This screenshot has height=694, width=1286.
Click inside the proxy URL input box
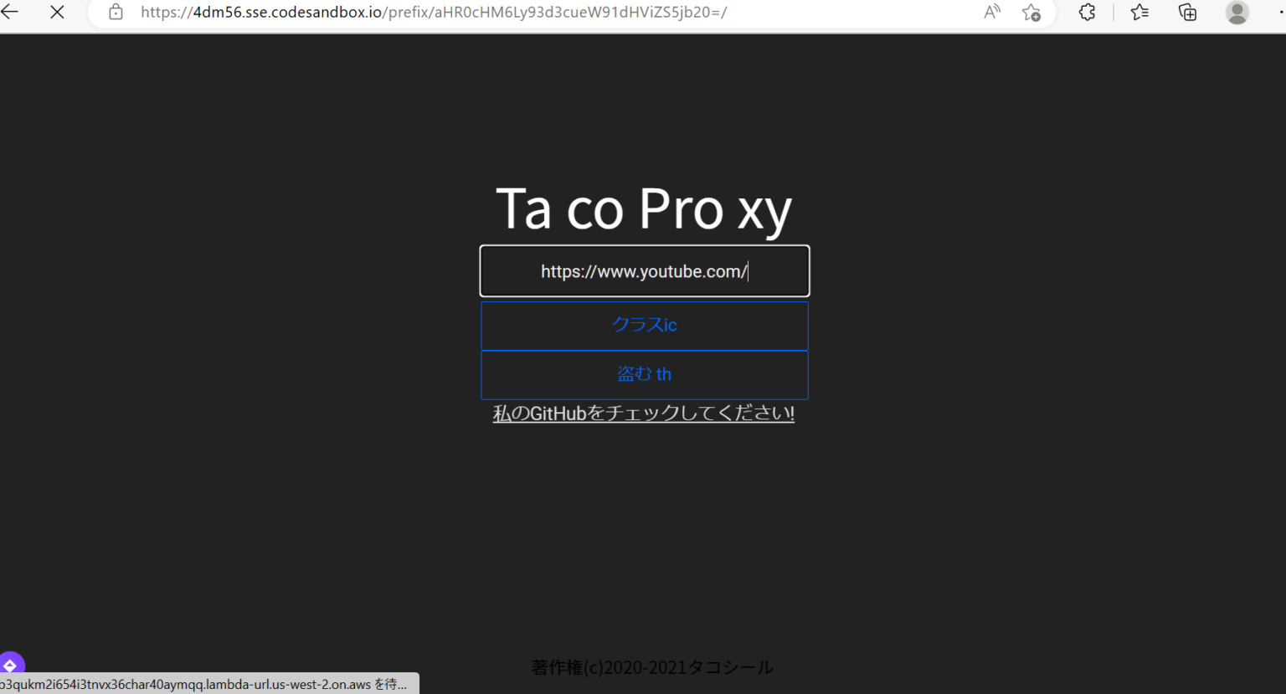tap(644, 270)
